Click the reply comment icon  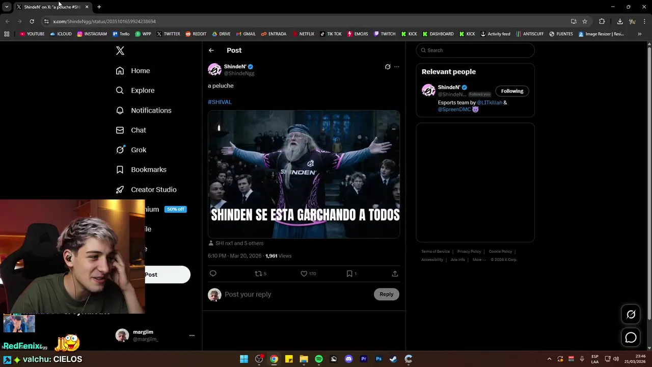(x=213, y=274)
